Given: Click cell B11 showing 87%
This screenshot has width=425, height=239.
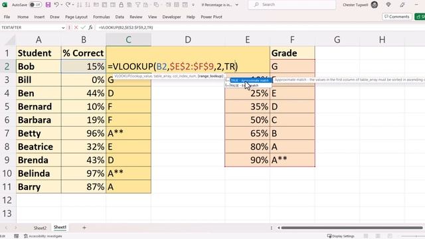Looking at the screenshot, I should [84, 187].
